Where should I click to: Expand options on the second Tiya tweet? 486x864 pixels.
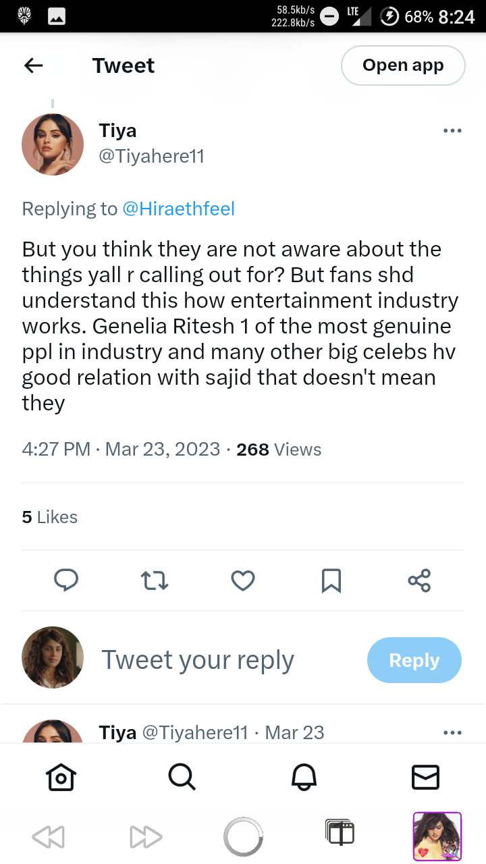click(x=452, y=732)
